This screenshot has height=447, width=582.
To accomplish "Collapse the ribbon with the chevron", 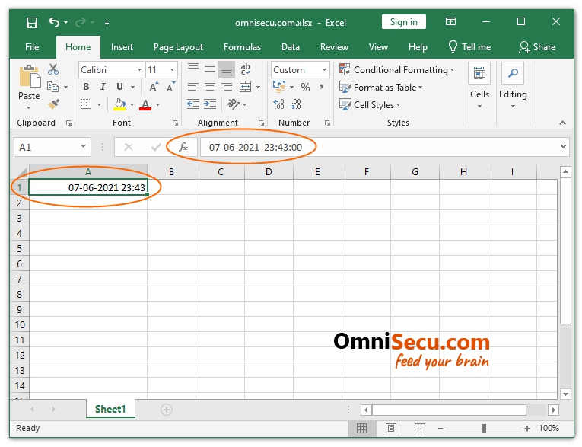I will 563,123.
